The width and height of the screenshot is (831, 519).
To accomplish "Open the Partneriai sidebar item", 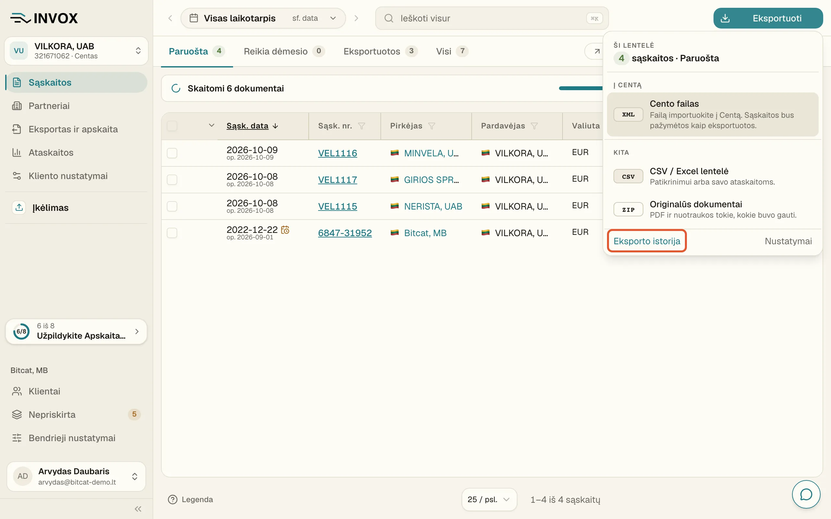I will (x=76, y=106).
